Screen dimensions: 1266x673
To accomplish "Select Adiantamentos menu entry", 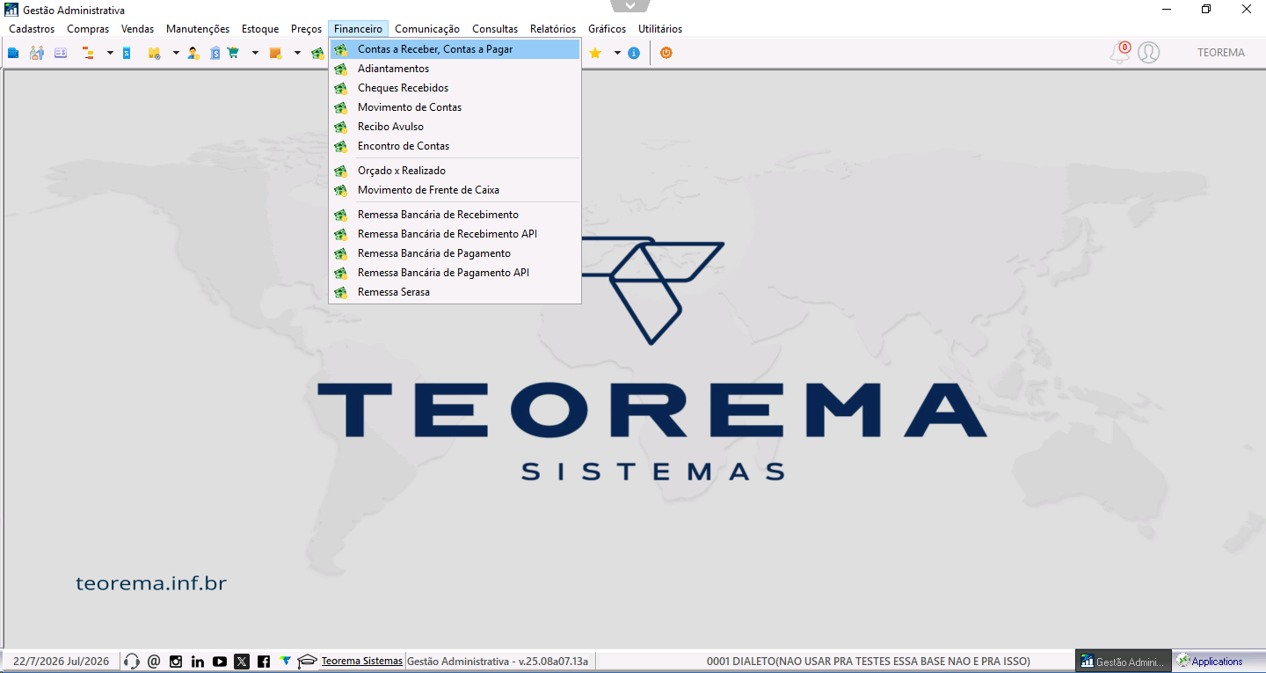I will pos(455,69).
